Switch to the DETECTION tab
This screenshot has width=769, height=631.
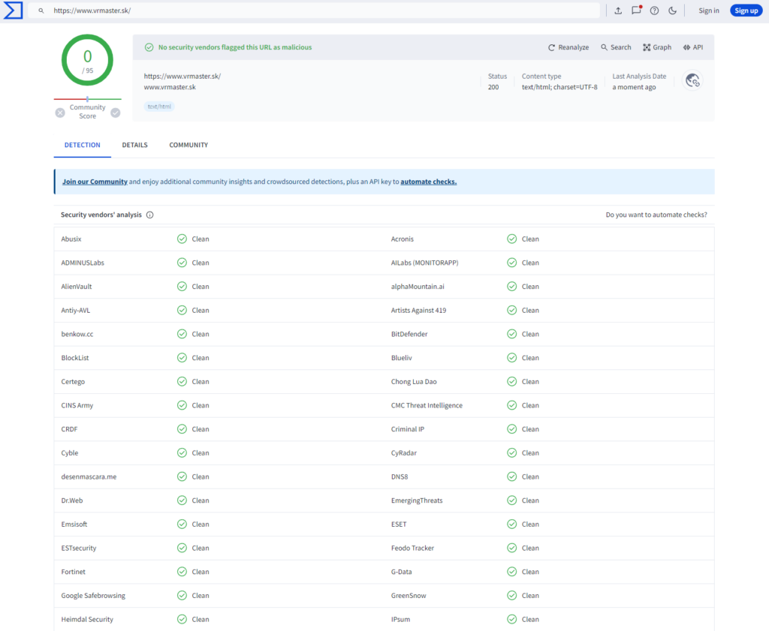coord(83,145)
